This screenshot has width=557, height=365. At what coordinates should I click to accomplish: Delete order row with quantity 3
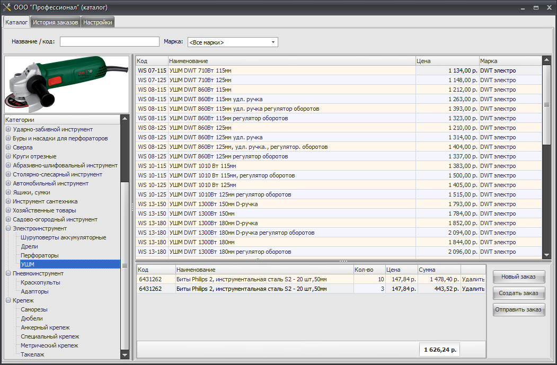[473, 289]
